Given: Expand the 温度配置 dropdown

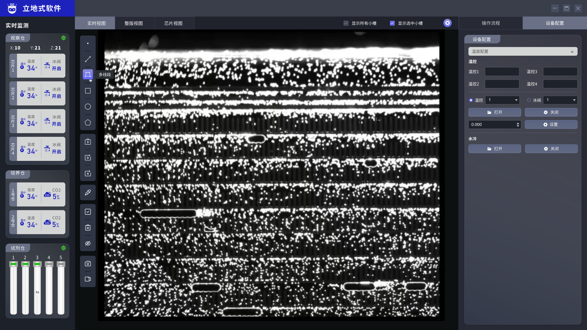Looking at the screenshot, I should (522, 51).
